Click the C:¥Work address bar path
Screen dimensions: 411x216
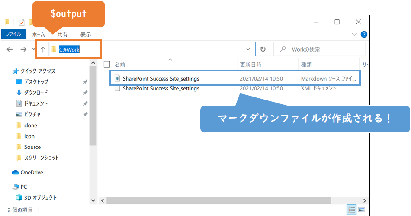click(69, 49)
